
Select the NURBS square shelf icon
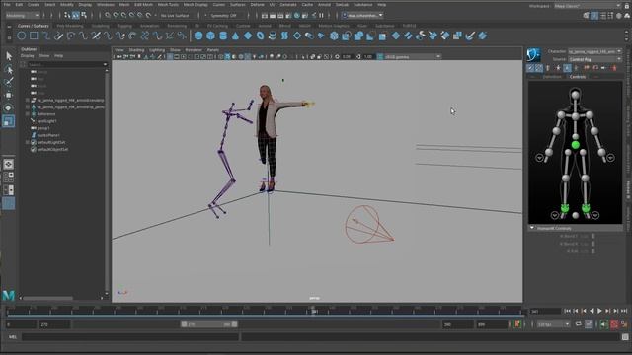tap(34, 36)
